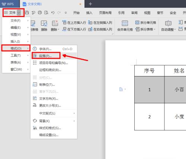Screen dimensions: 186x159
Task: Click the Save icon in quick toolbar
Action: click(x=27, y=13)
